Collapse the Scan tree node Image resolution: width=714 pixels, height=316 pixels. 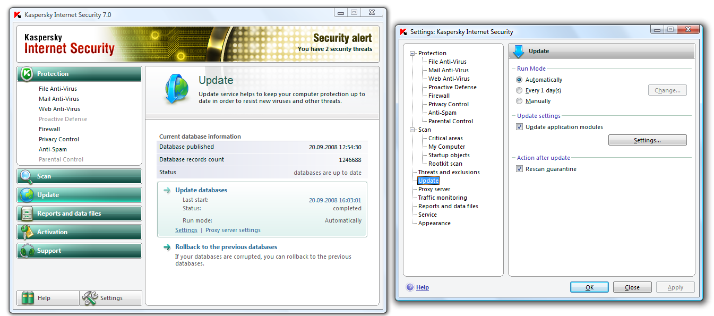[412, 130]
